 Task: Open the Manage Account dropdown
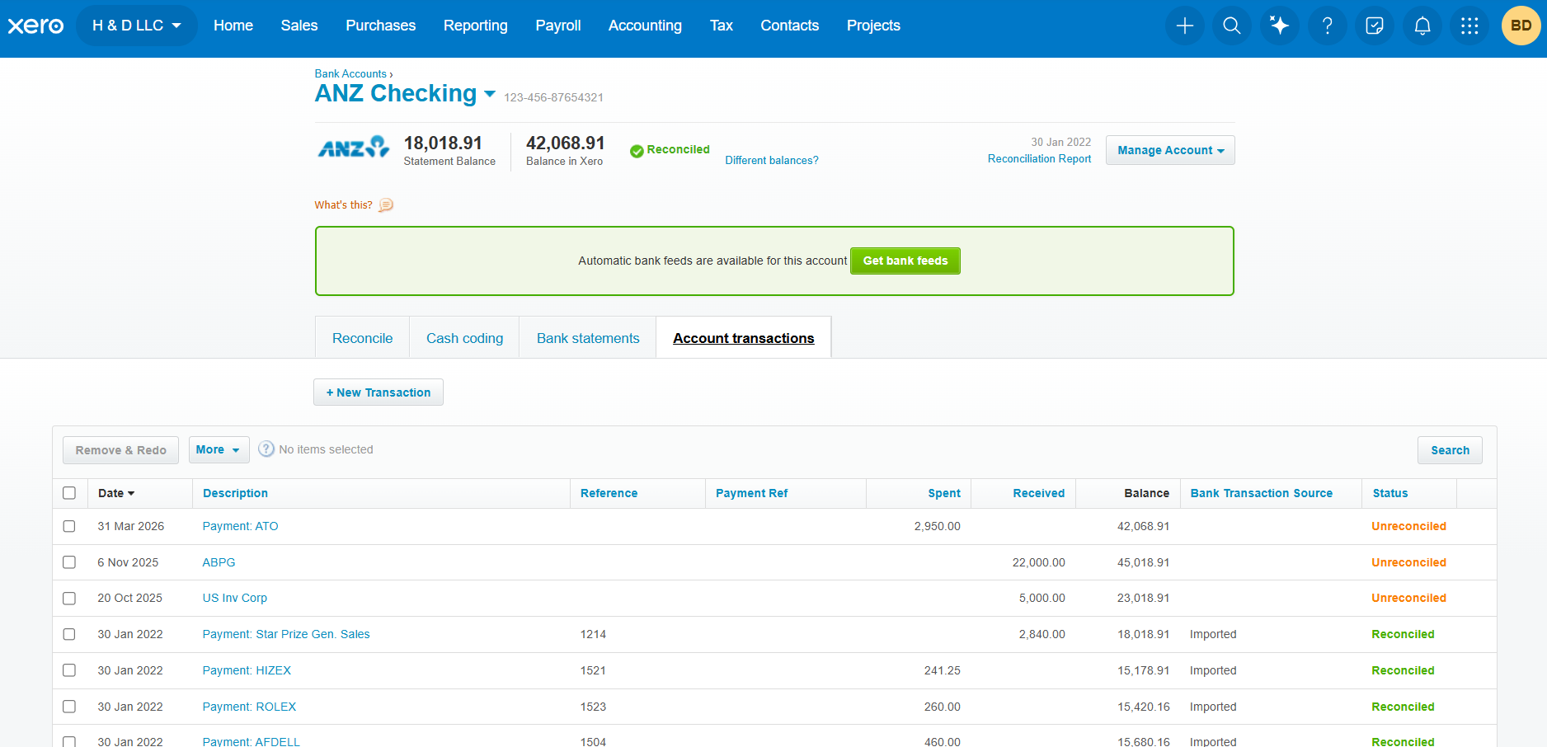[1170, 150]
